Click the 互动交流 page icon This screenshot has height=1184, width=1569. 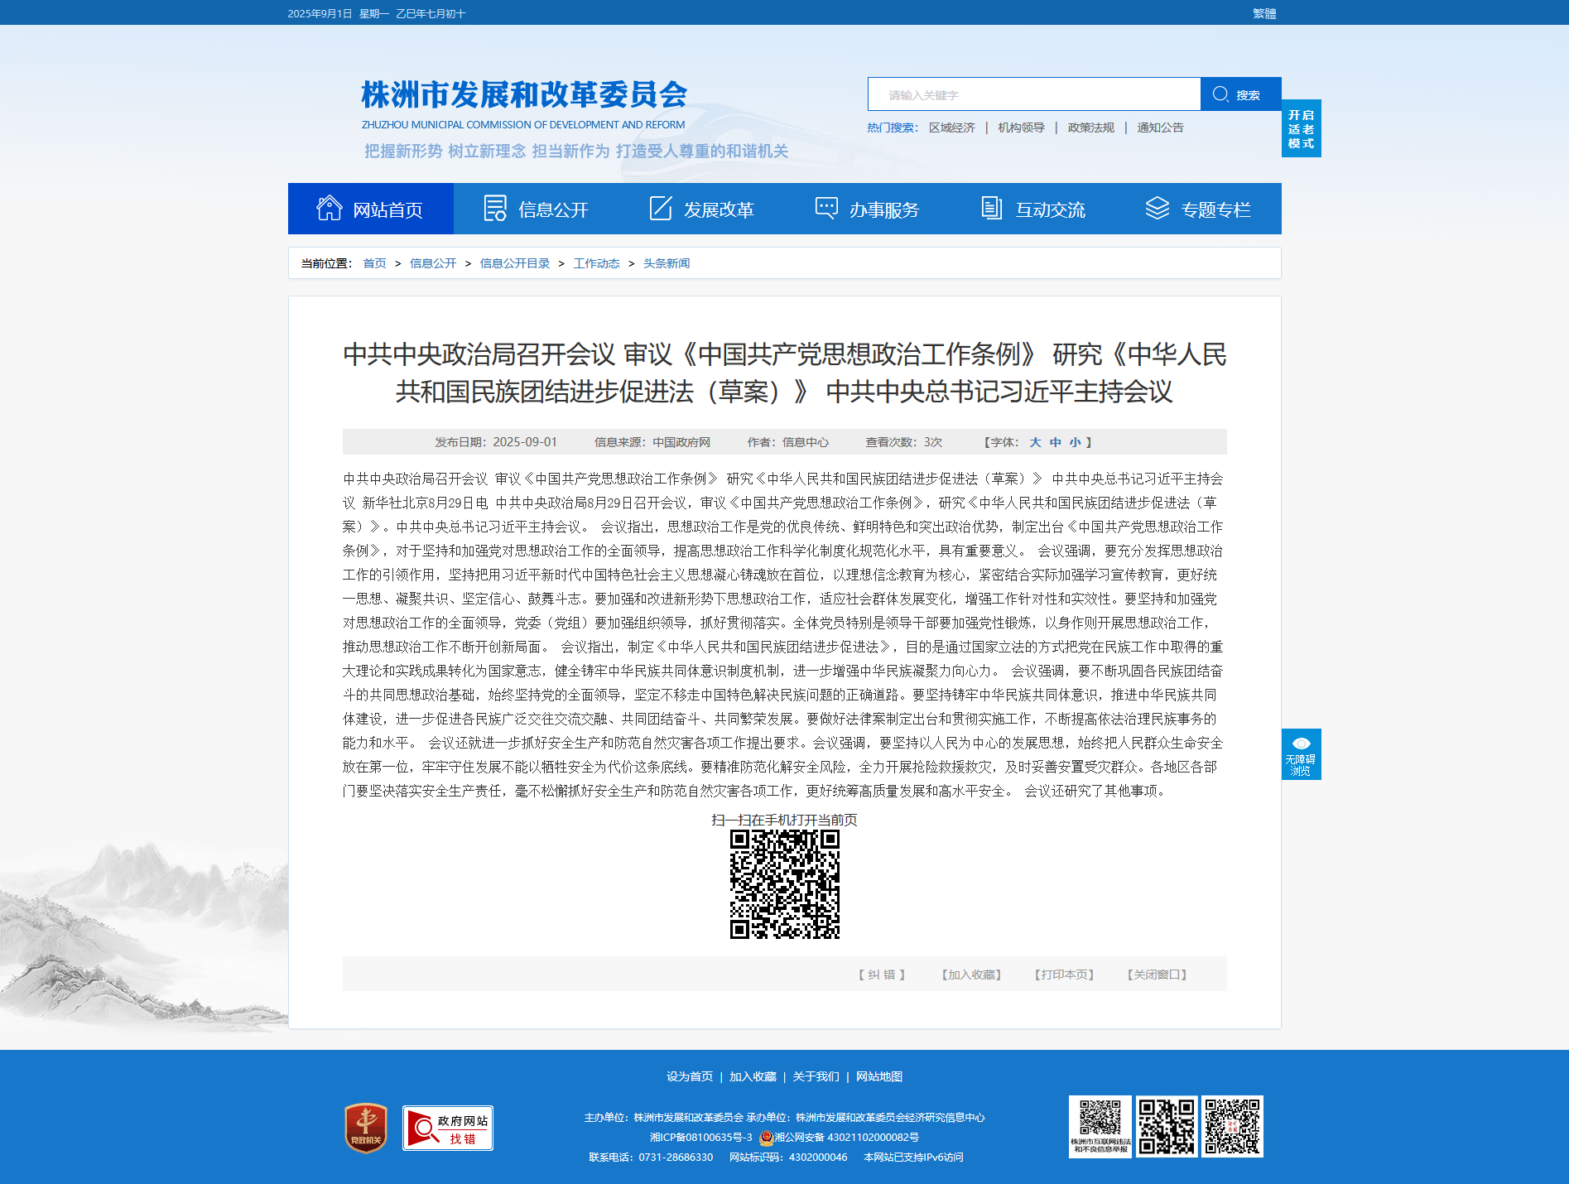pos(991,208)
